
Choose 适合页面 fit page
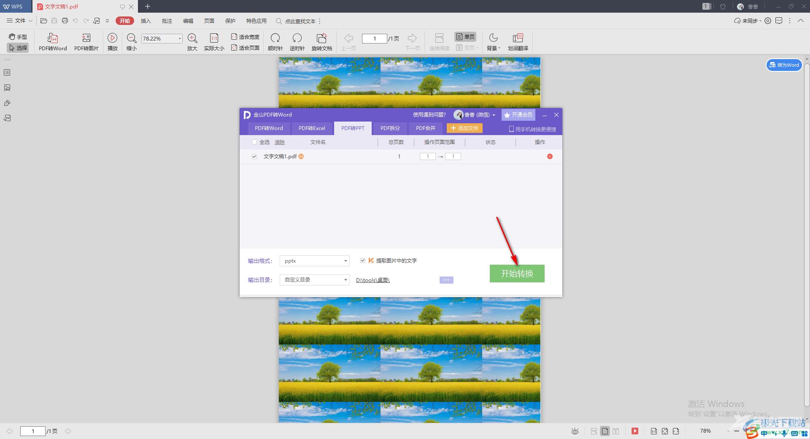coord(245,48)
